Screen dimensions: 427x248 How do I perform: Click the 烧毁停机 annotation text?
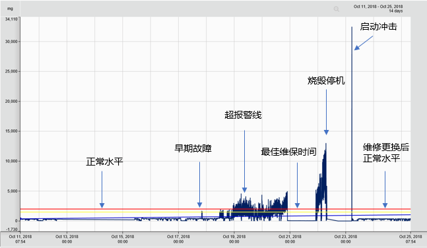pos(326,80)
